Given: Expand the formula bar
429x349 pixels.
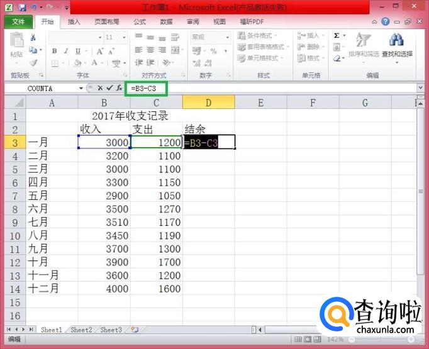Looking at the screenshot, I should [x=421, y=88].
